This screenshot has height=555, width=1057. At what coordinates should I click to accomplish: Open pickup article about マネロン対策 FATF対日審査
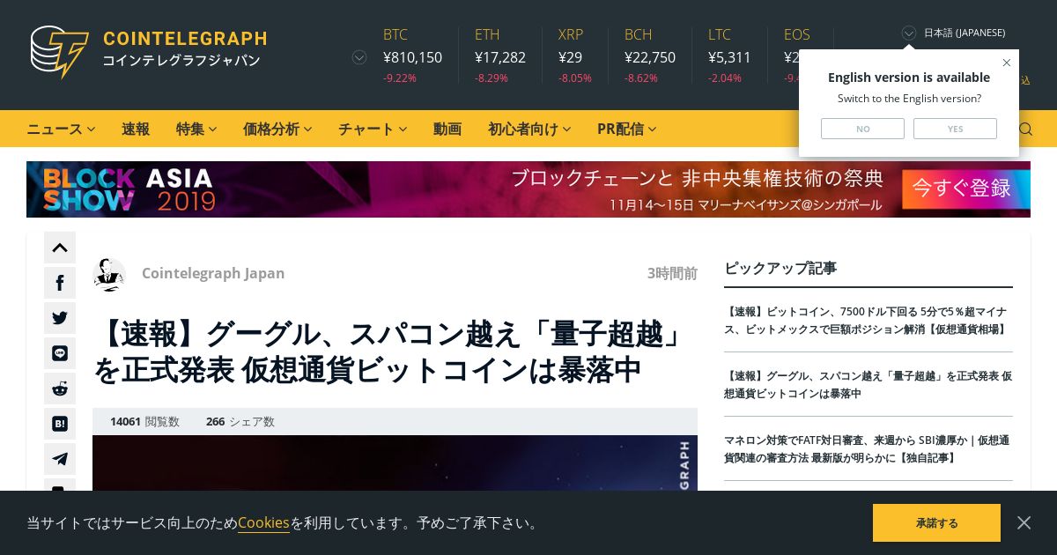pyautogui.click(x=867, y=449)
